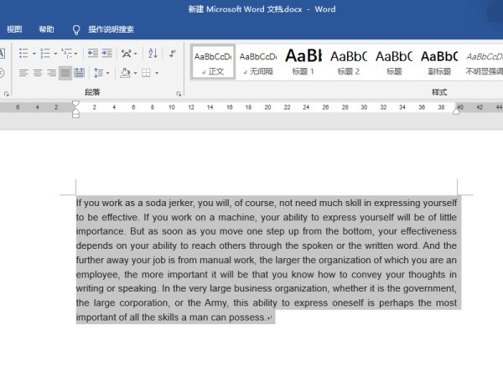
Task: Apply the 无间隔 style
Action: pos(258,62)
